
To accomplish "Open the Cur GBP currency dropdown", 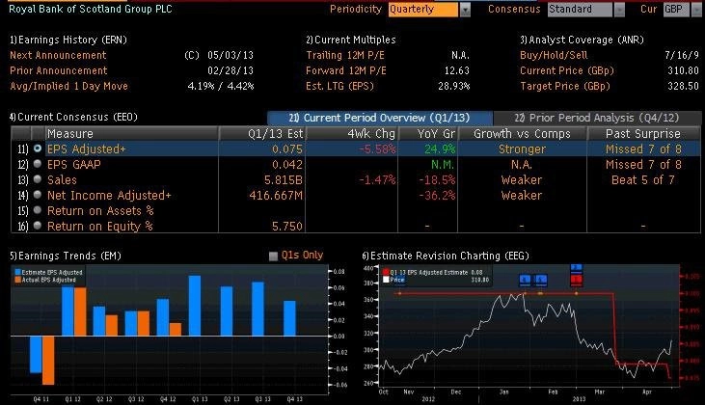I will tap(683, 10).
